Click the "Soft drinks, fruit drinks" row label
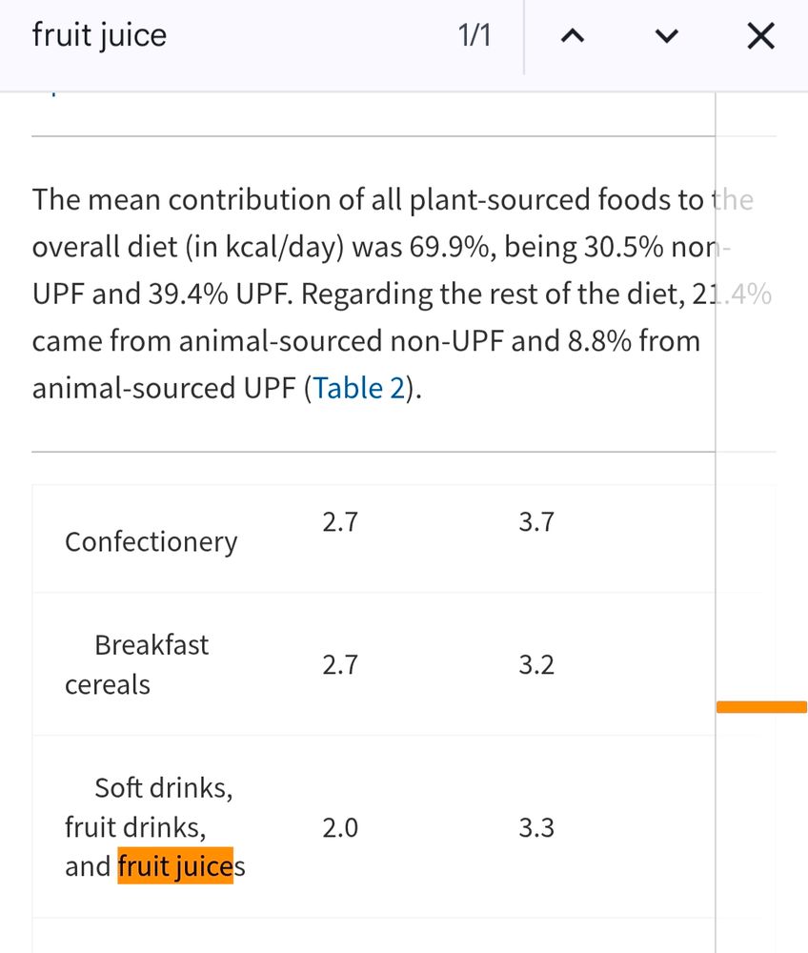 point(150,806)
